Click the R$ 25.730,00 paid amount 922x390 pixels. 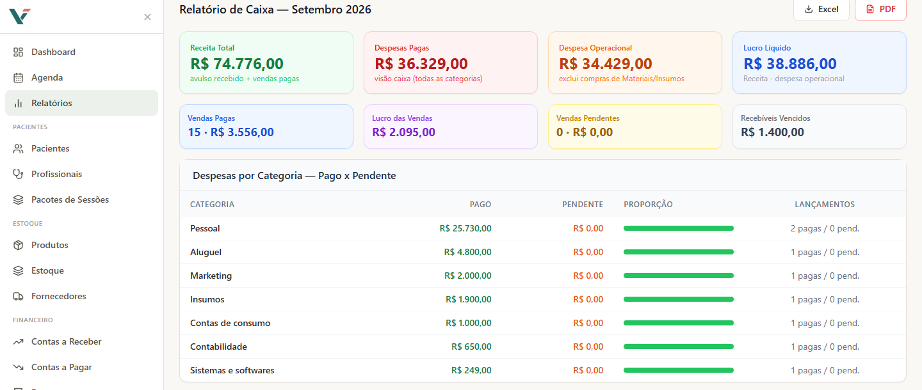[x=465, y=228]
